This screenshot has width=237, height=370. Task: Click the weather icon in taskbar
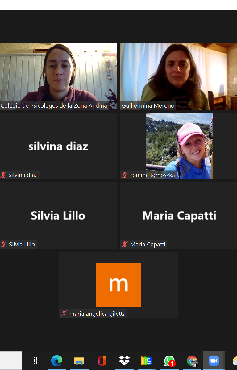(235, 361)
